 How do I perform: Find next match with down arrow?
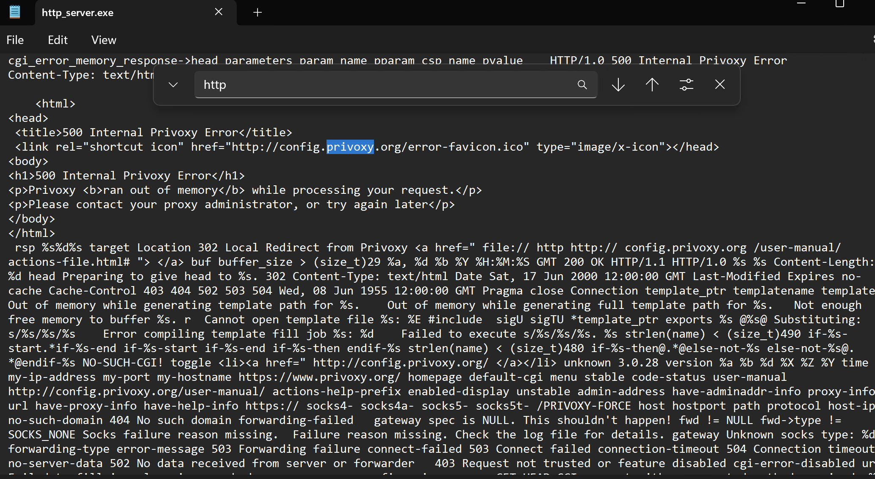point(618,85)
